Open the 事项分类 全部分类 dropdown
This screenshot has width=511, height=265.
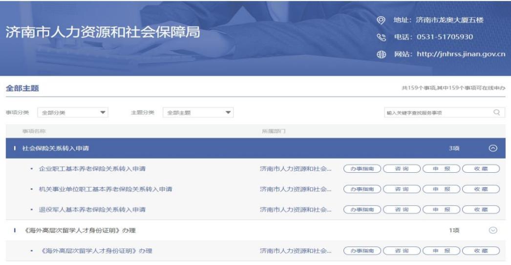74,113
